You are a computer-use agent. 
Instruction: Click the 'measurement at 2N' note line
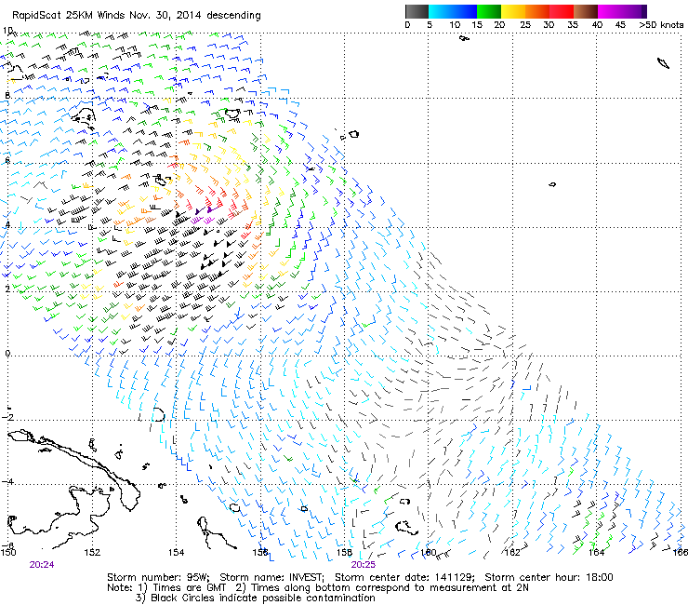click(477, 588)
